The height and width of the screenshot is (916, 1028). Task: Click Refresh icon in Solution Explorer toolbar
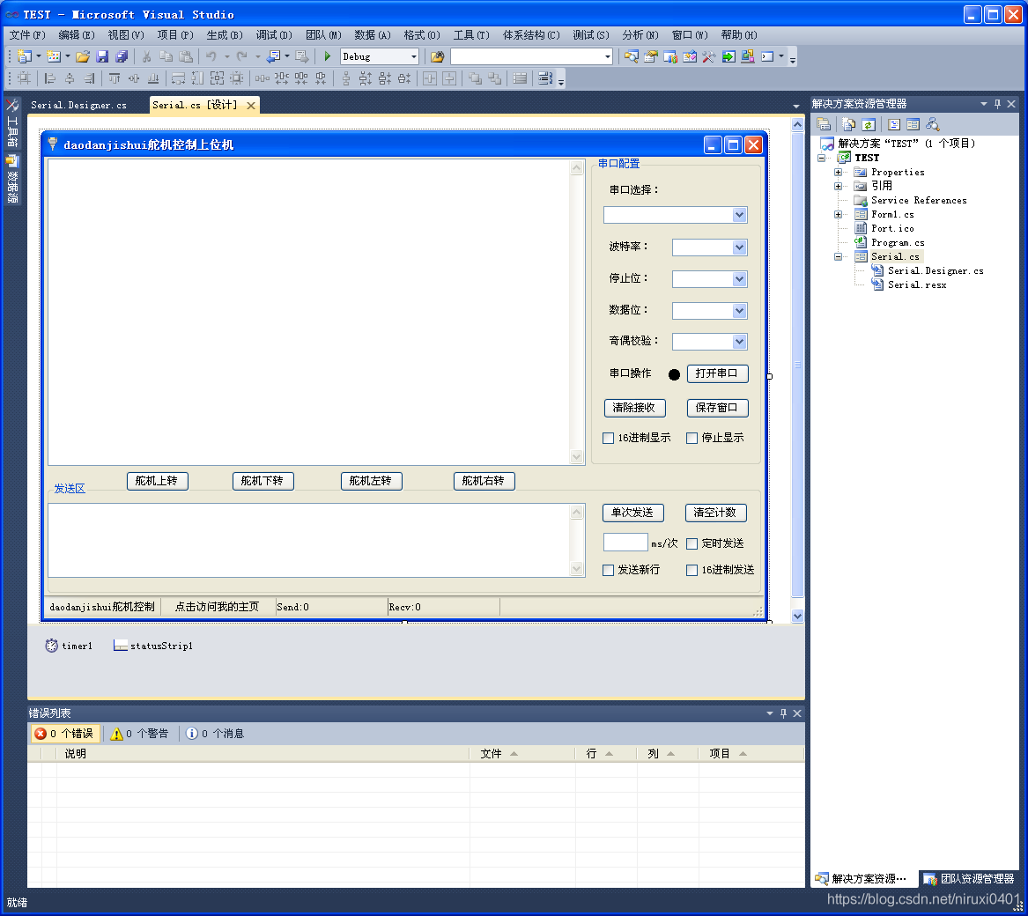(x=869, y=124)
